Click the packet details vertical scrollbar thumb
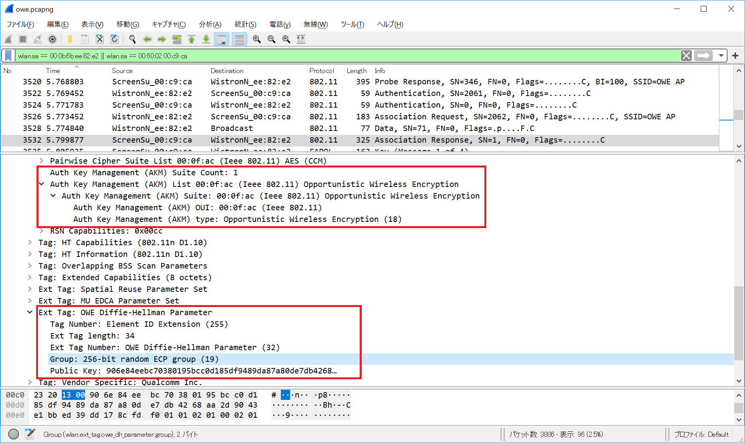The width and height of the screenshot is (745, 443). click(x=738, y=323)
